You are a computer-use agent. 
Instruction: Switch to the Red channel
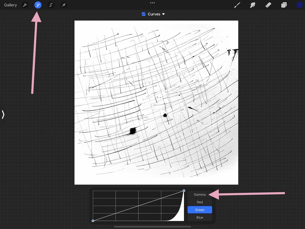pos(200,202)
